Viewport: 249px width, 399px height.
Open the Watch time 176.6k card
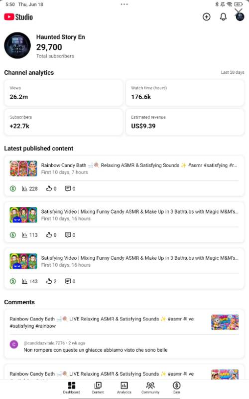click(185, 93)
